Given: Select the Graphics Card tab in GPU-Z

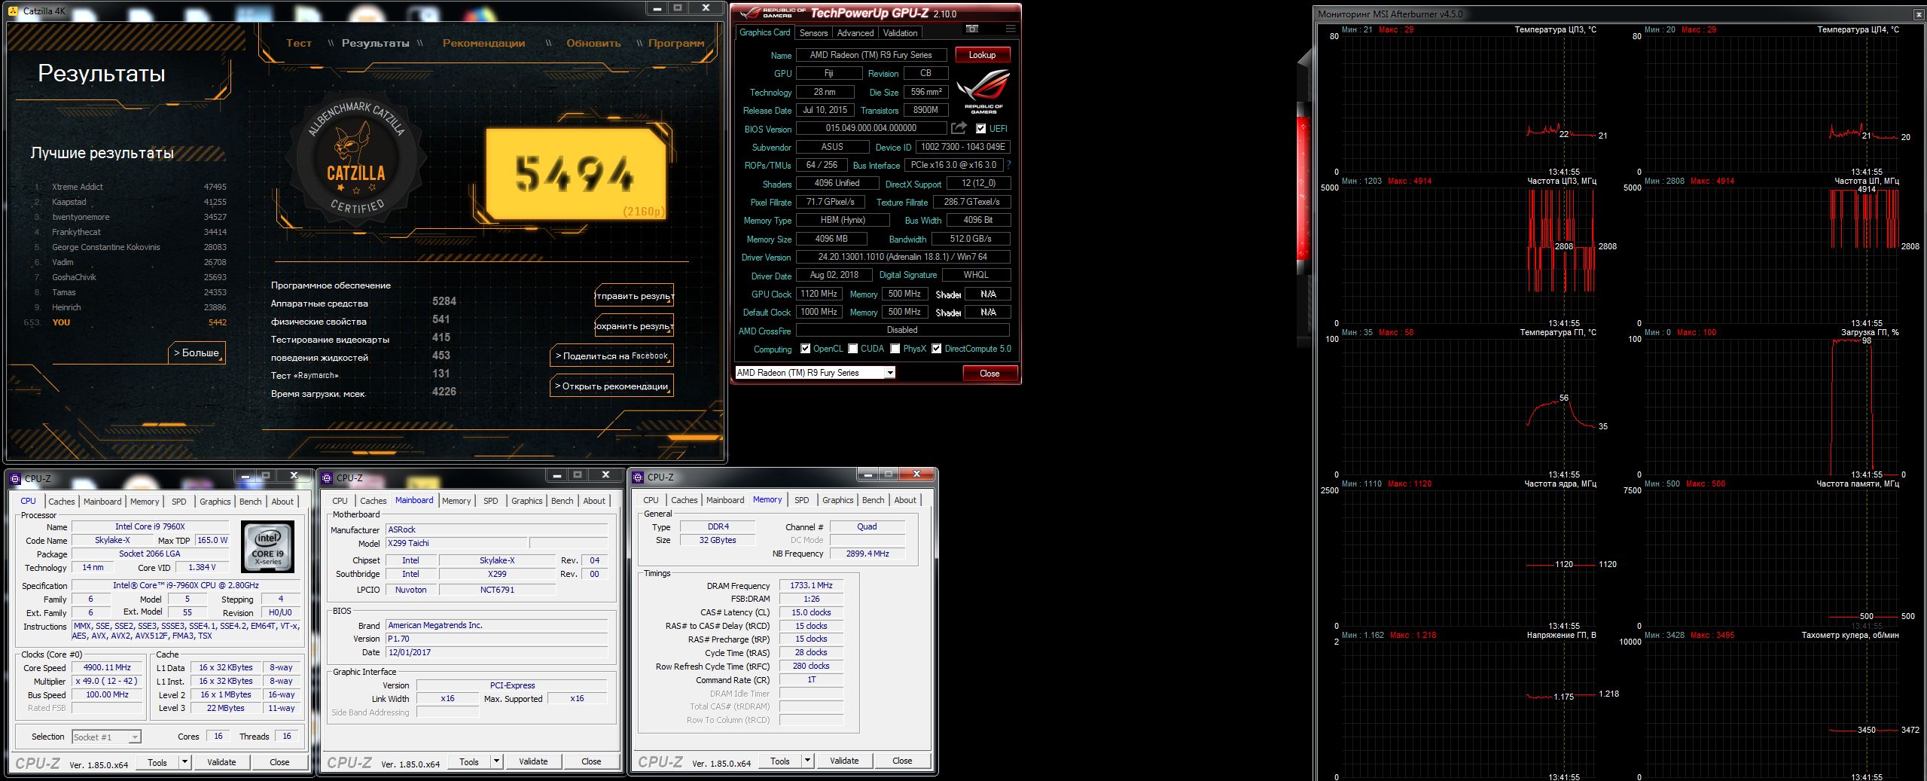Looking at the screenshot, I should pyautogui.click(x=764, y=32).
